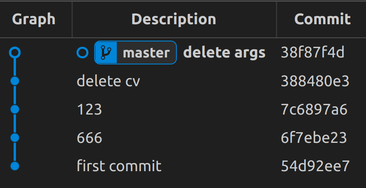Click the hollow HEAD circle beside master
The image size is (366, 188).
(x=82, y=53)
